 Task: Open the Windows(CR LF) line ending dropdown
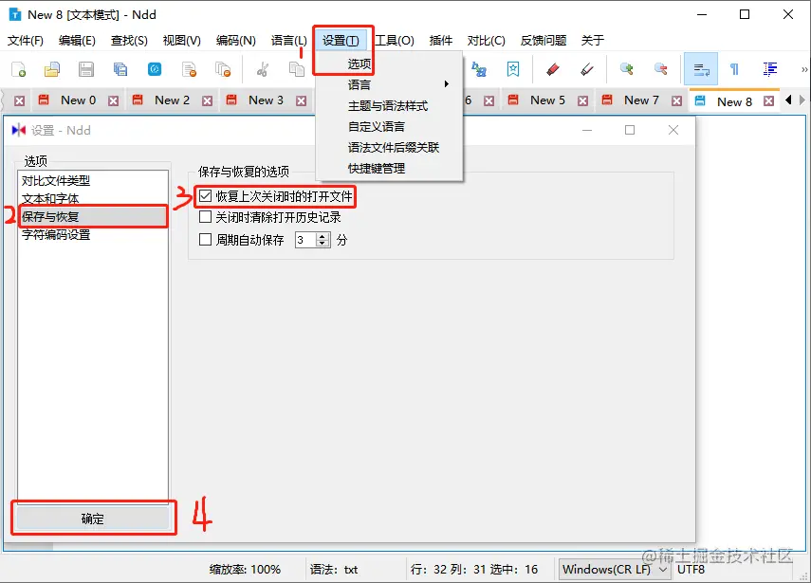click(615, 570)
